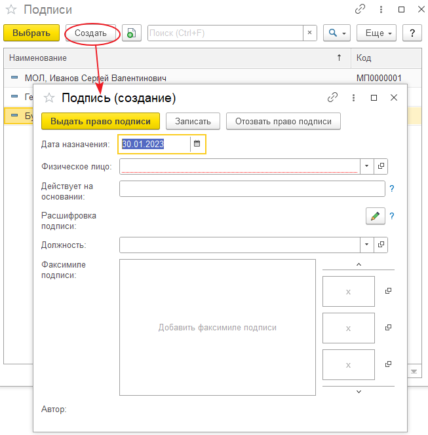The width and height of the screenshot is (428, 435).
Task: Expand the Физическое лицо dropdown
Action: pyautogui.click(x=366, y=166)
